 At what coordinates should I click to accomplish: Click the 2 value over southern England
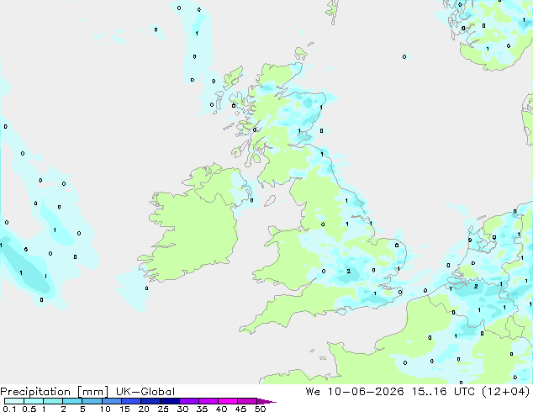coord(348,272)
